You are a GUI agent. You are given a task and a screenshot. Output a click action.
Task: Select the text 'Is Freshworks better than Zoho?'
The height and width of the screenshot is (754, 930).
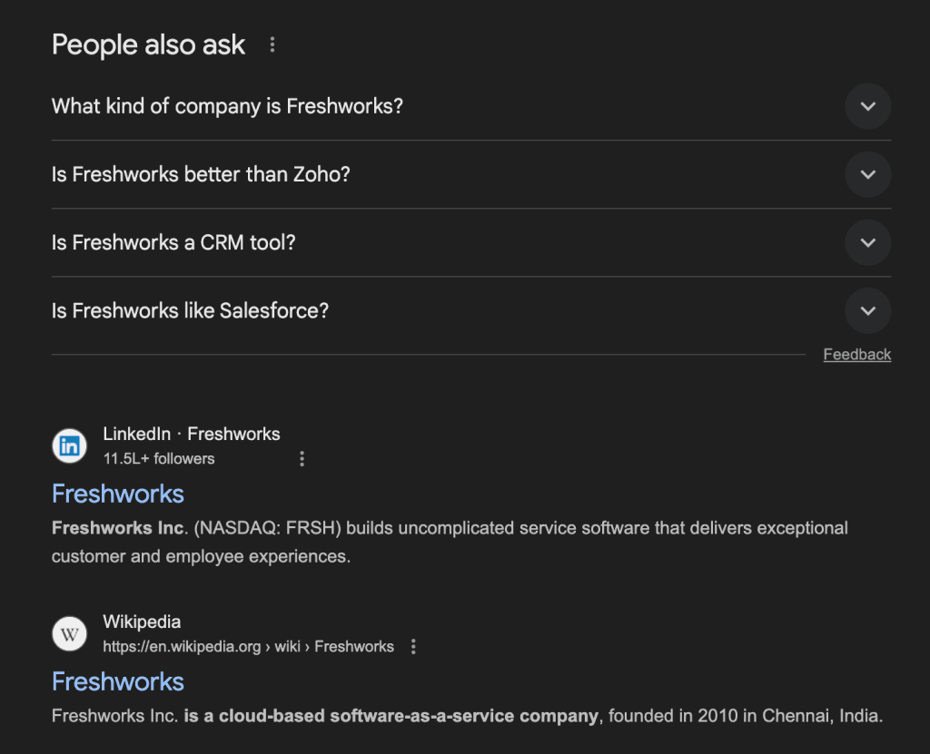201,174
